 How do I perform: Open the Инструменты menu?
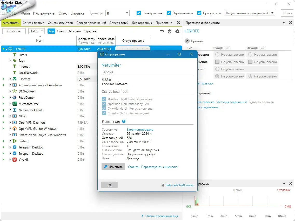pos(44,13)
